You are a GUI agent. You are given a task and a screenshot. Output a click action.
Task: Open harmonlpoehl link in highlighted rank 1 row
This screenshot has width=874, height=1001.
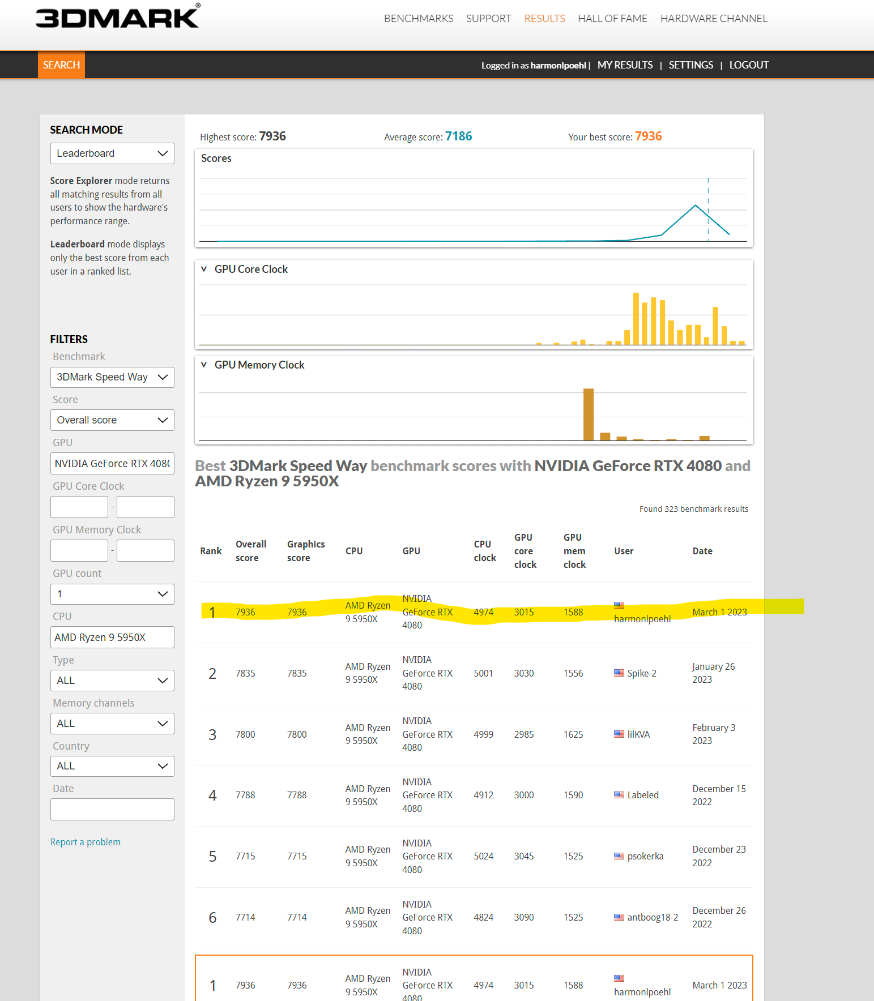(x=642, y=619)
